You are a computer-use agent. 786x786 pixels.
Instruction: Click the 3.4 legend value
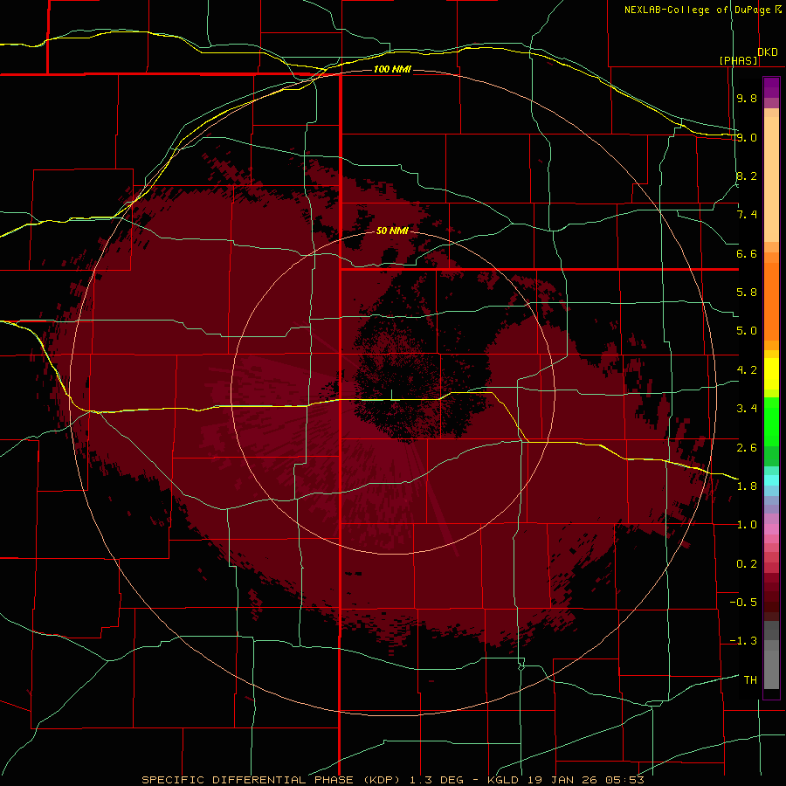coord(747,409)
